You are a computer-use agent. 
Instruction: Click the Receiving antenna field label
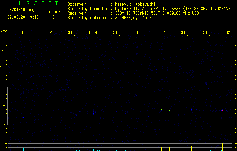87,18
